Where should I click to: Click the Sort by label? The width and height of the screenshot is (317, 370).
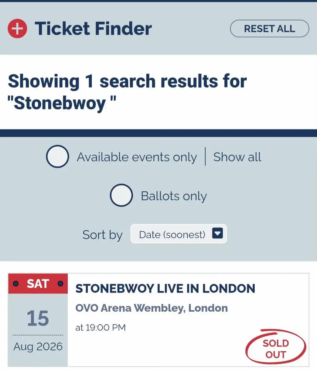[x=102, y=235]
